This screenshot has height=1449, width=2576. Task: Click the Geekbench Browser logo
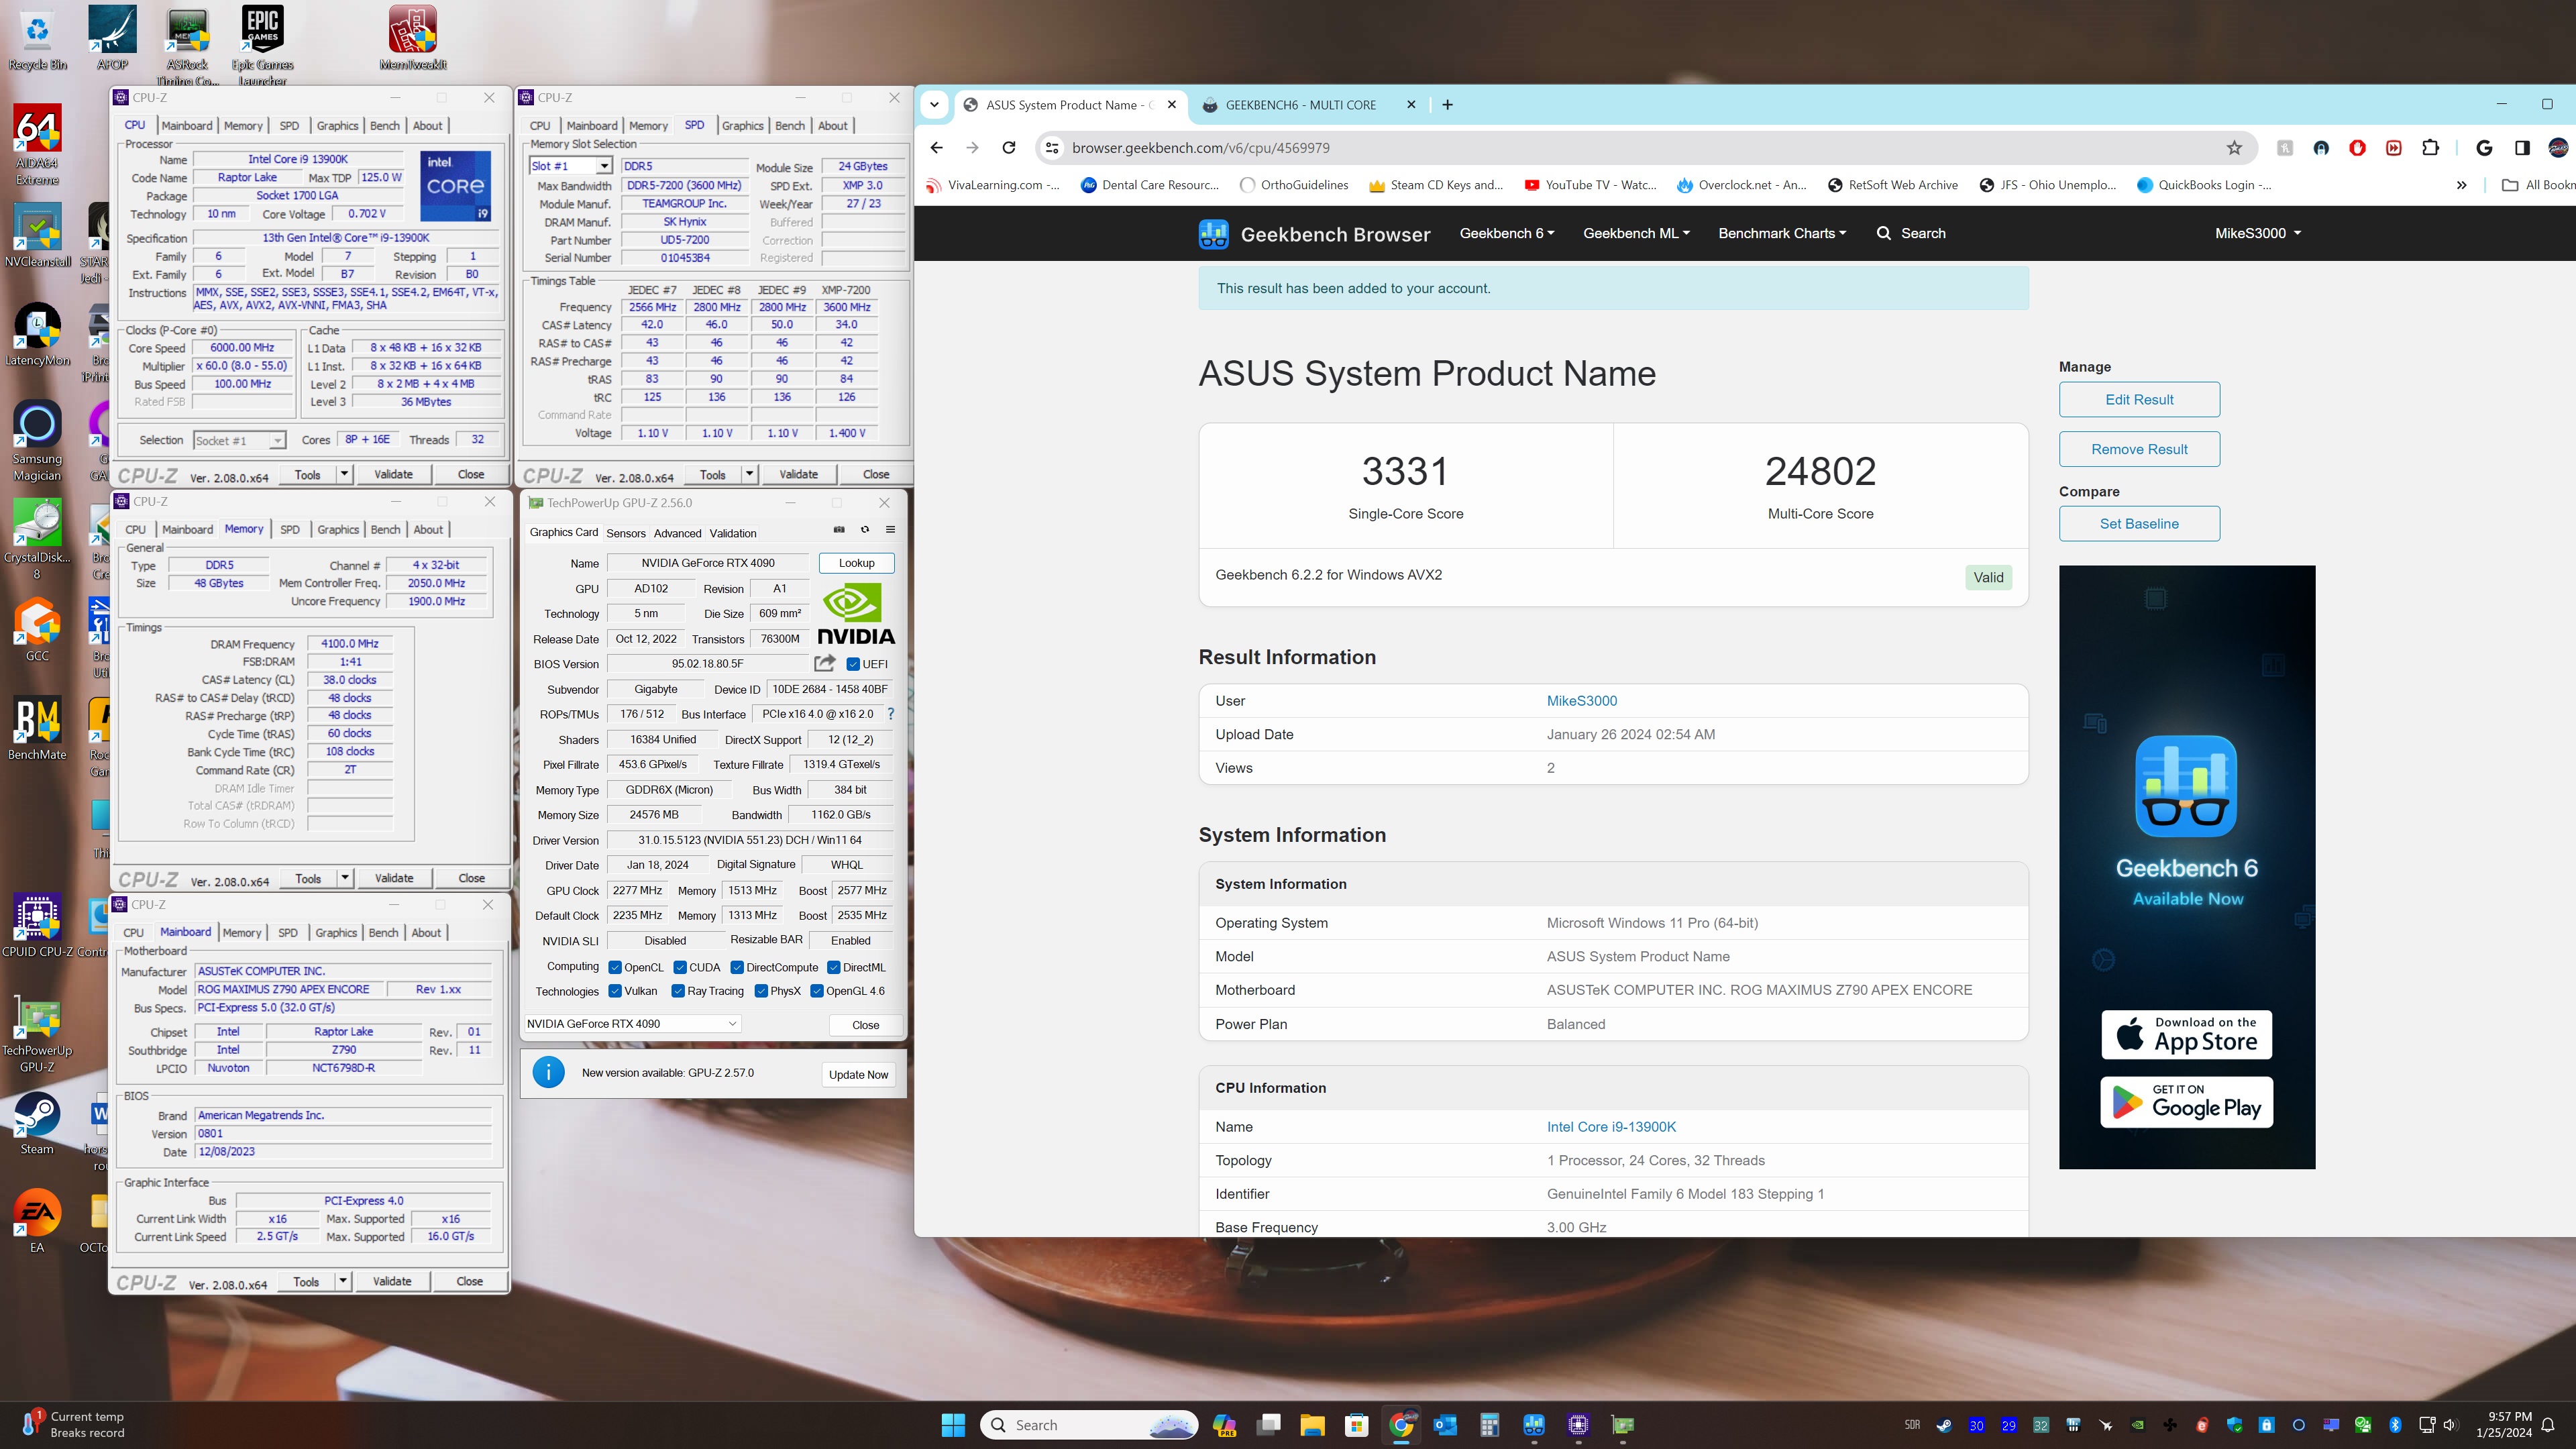tap(1314, 234)
